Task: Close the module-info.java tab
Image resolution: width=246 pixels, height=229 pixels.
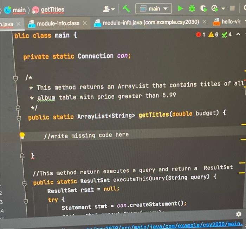Action: coord(204,22)
